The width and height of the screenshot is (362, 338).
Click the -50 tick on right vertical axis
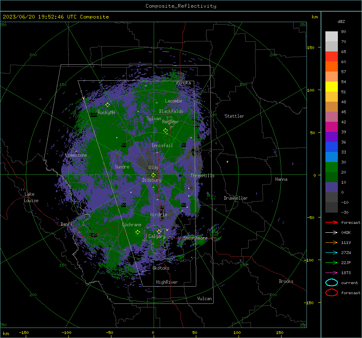pyautogui.click(x=311, y=217)
